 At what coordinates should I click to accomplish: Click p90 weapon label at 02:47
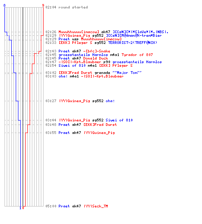(x=107, y=62)
